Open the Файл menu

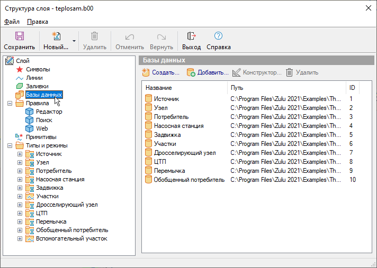[12, 22]
